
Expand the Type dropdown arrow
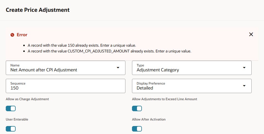tap(244, 68)
